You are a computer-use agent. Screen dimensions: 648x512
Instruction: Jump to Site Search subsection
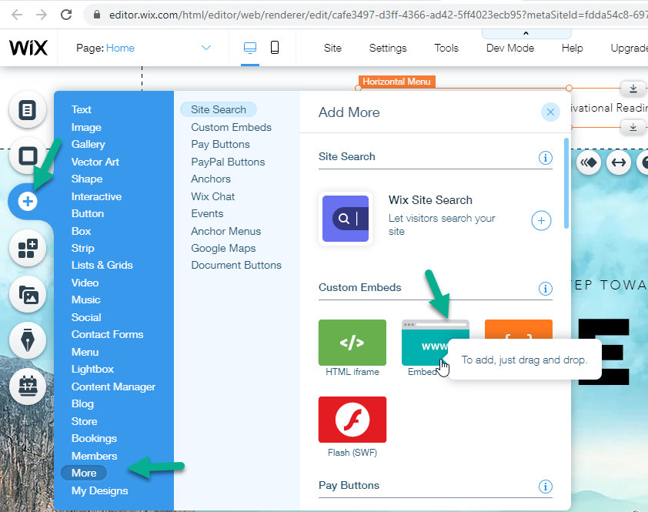pos(219,109)
